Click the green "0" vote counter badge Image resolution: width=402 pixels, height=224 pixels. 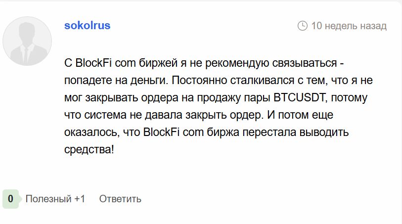pyautogui.click(x=10, y=199)
